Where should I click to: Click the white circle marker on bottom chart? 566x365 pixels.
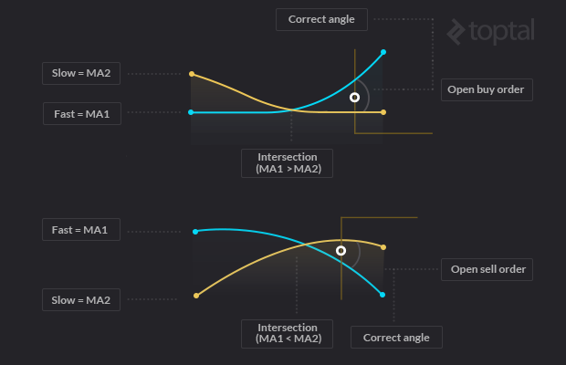click(x=341, y=251)
